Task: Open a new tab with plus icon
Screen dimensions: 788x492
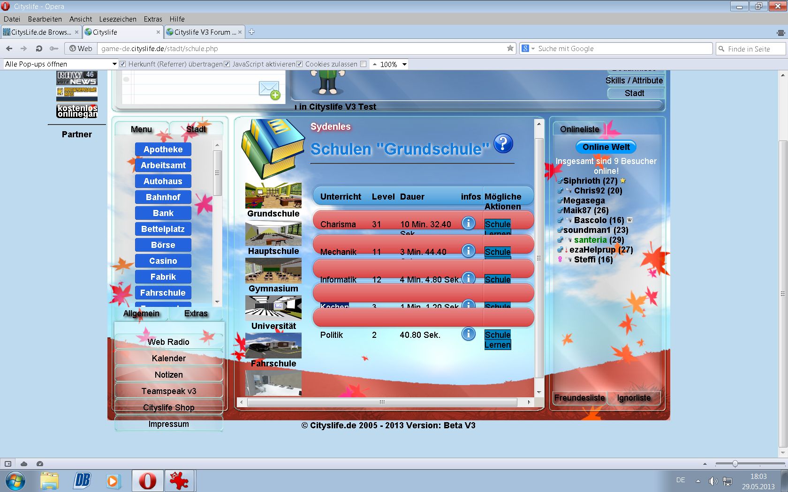Action: tap(251, 32)
